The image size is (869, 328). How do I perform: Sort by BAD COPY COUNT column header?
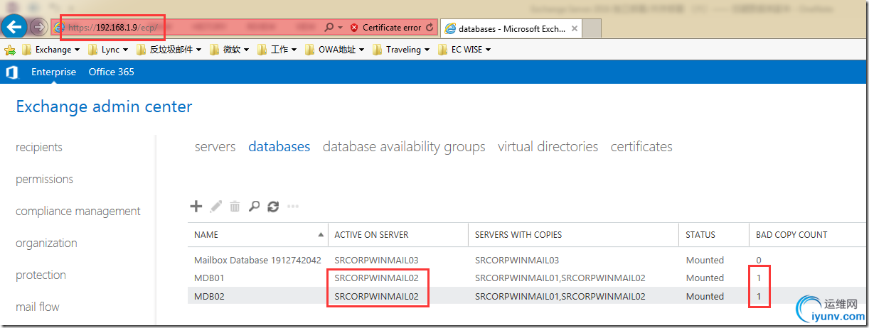tap(809, 234)
